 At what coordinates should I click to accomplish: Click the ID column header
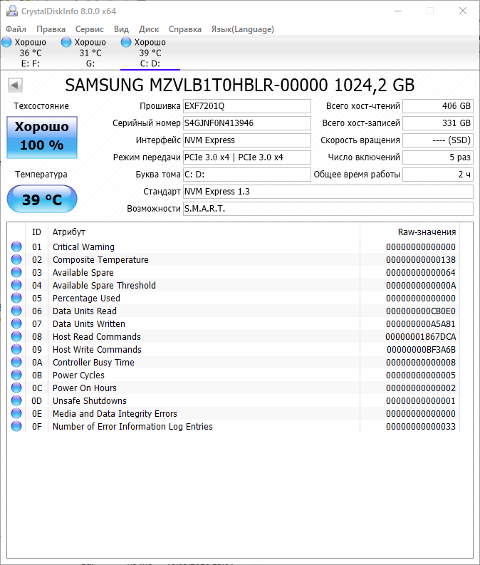coord(36,232)
